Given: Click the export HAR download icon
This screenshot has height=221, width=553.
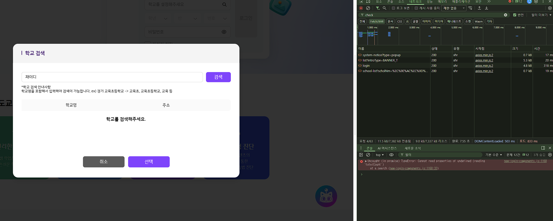Looking at the screenshot, I should click(487, 8).
